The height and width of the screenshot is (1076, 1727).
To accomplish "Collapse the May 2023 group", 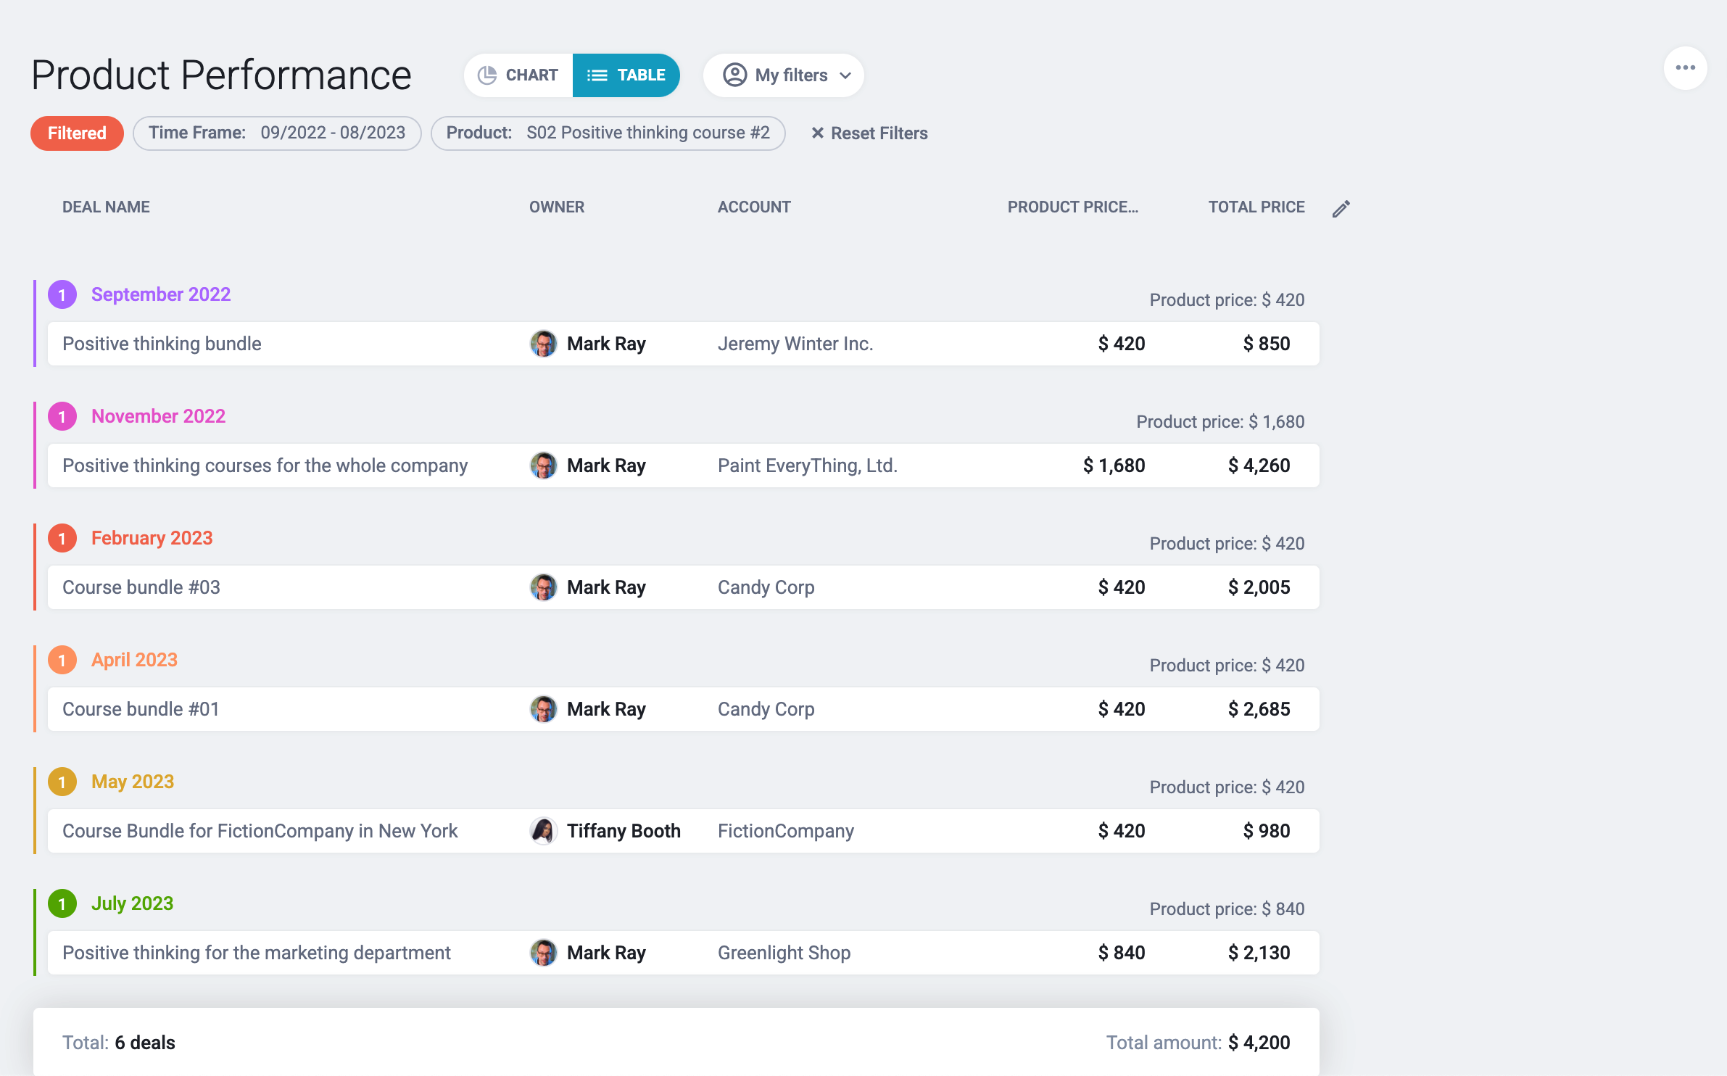I will click(133, 782).
